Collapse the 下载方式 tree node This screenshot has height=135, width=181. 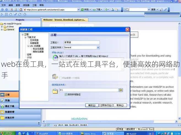25,37
